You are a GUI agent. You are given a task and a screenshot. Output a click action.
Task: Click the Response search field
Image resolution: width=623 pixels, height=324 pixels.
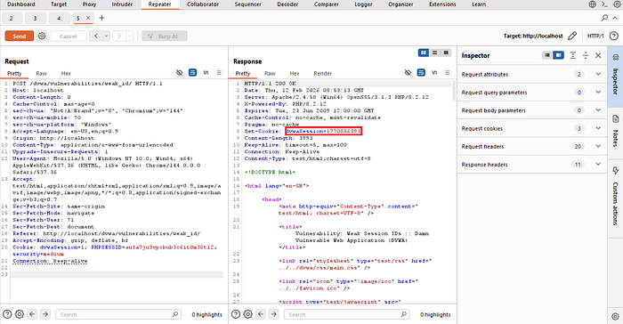(x=347, y=314)
